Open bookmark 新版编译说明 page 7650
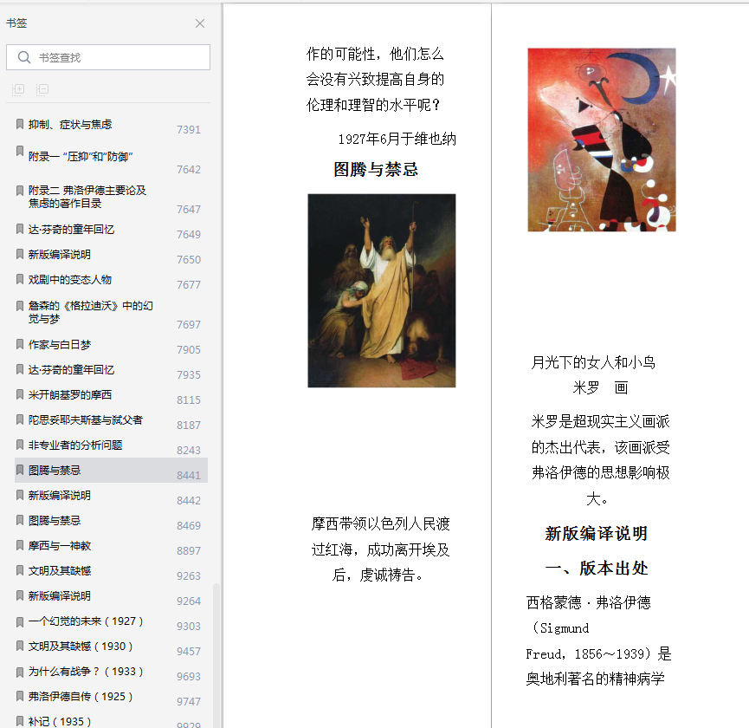 [x=59, y=255]
